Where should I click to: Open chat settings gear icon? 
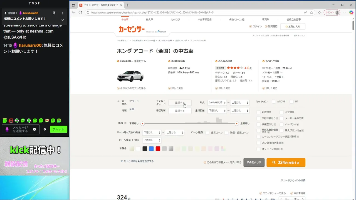pyautogui.click(x=45, y=129)
